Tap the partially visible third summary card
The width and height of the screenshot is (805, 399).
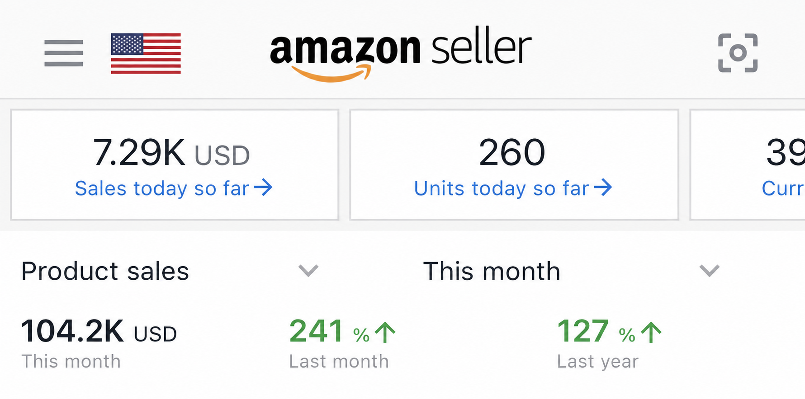[747, 164]
